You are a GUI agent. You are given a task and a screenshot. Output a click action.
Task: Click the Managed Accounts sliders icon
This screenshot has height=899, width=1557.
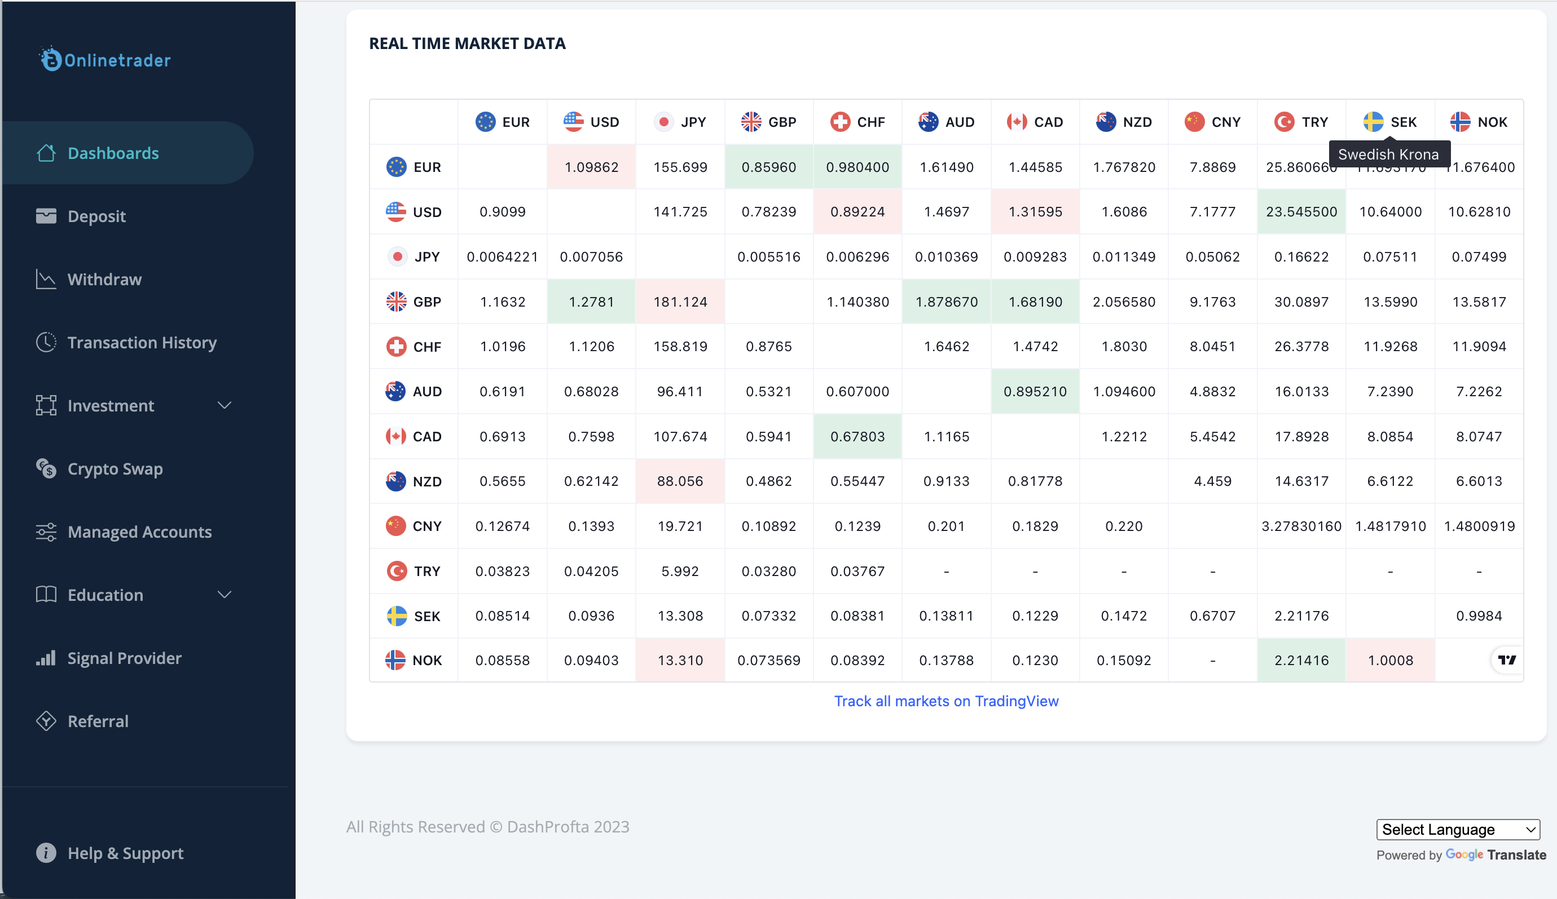click(x=46, y=532)
